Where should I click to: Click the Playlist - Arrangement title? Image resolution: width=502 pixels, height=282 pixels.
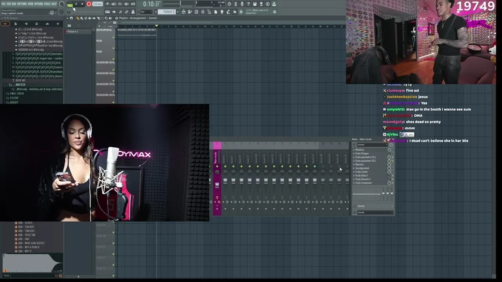[x=132, y=18]
